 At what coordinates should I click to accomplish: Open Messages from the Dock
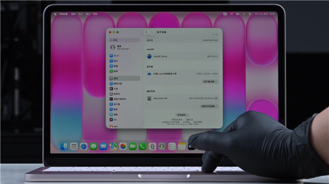(x=94, y=146)
